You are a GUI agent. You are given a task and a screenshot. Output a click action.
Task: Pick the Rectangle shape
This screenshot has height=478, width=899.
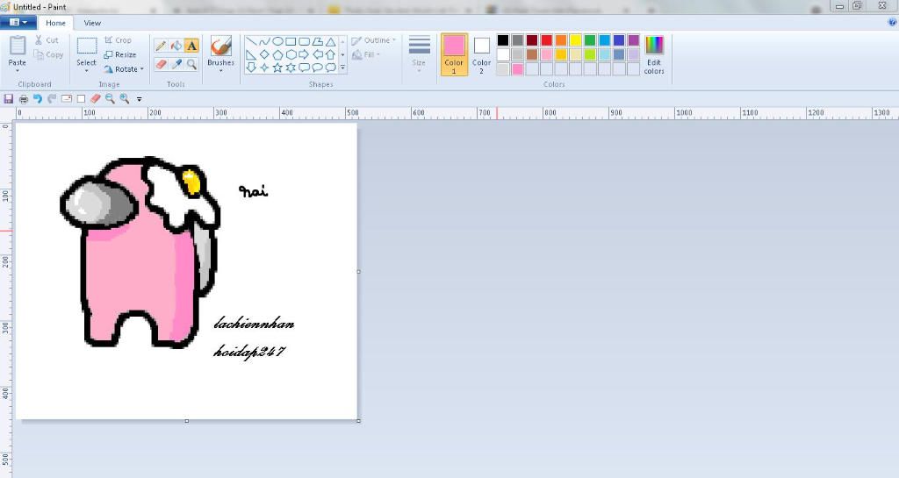(291, 42)
